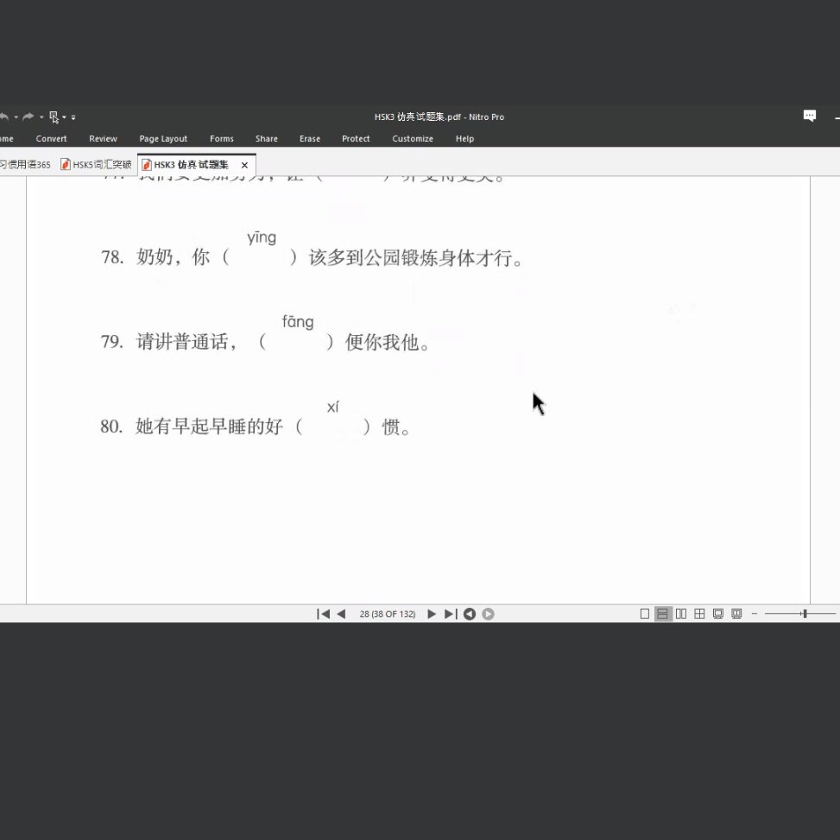
Task: Open the Redo history dropdown arrow
Action: point(41,117)
